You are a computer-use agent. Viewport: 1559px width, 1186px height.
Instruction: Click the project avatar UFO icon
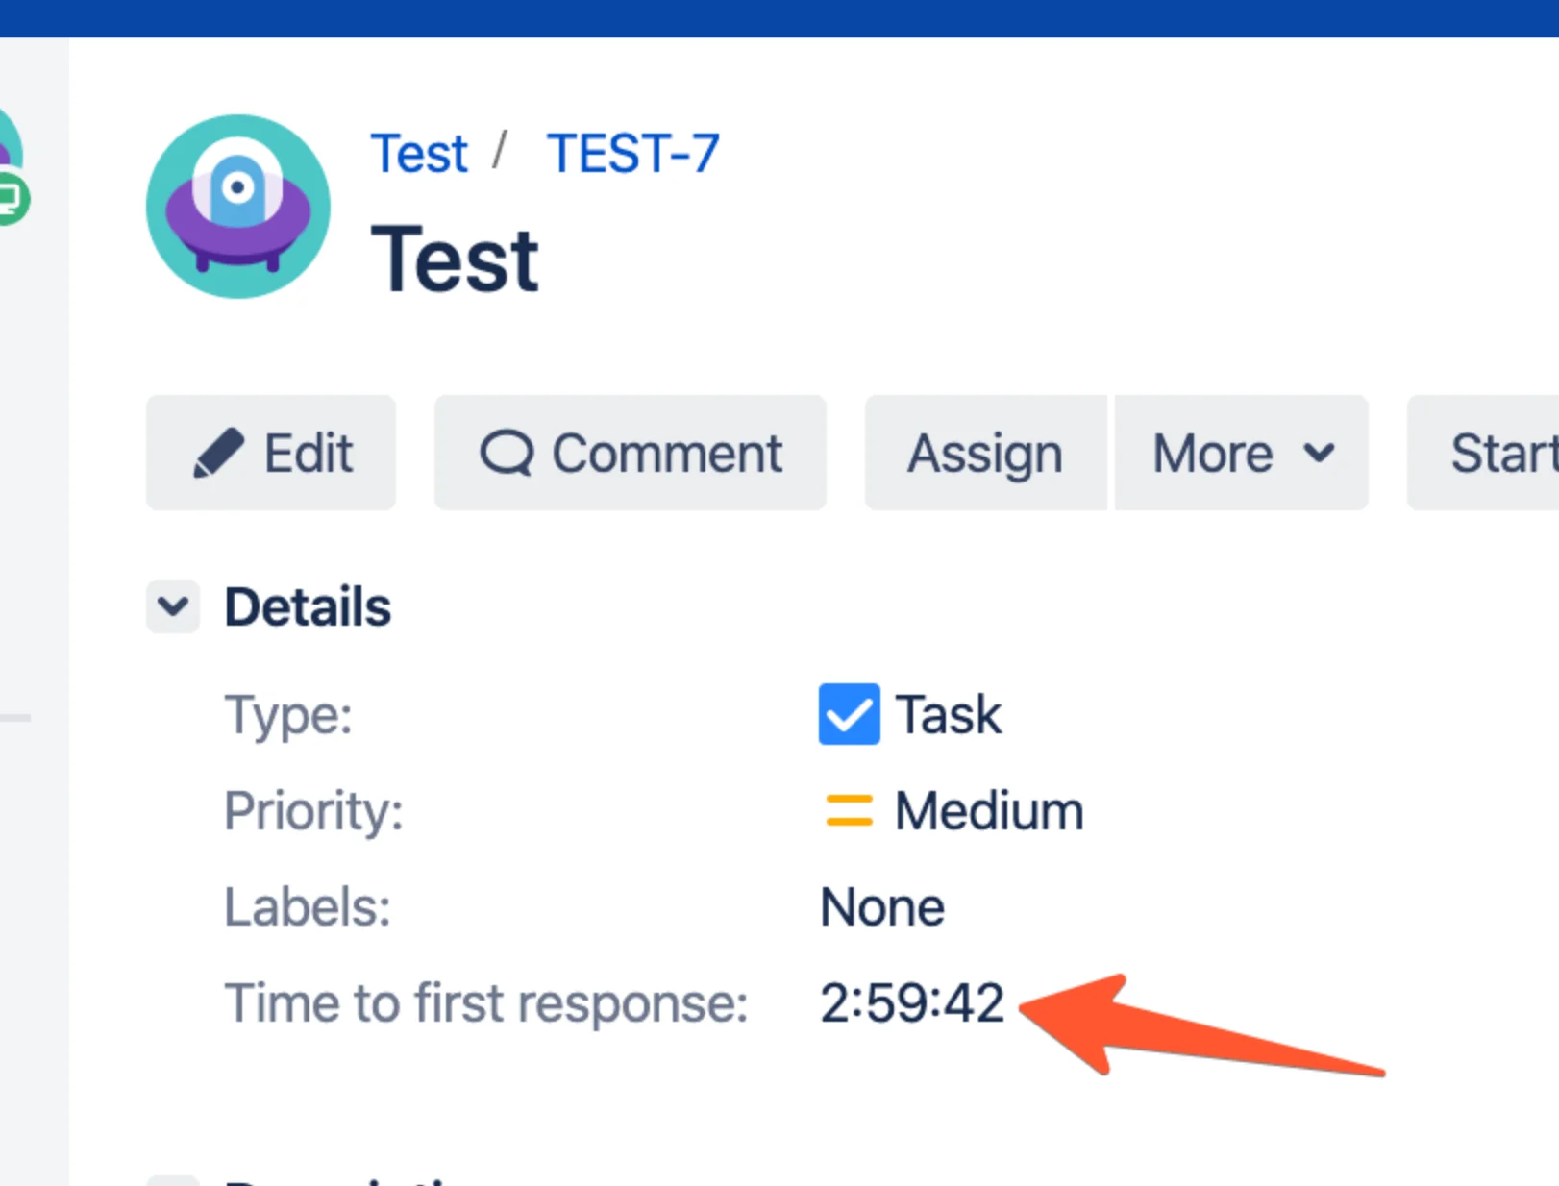[x=238, y=207]
